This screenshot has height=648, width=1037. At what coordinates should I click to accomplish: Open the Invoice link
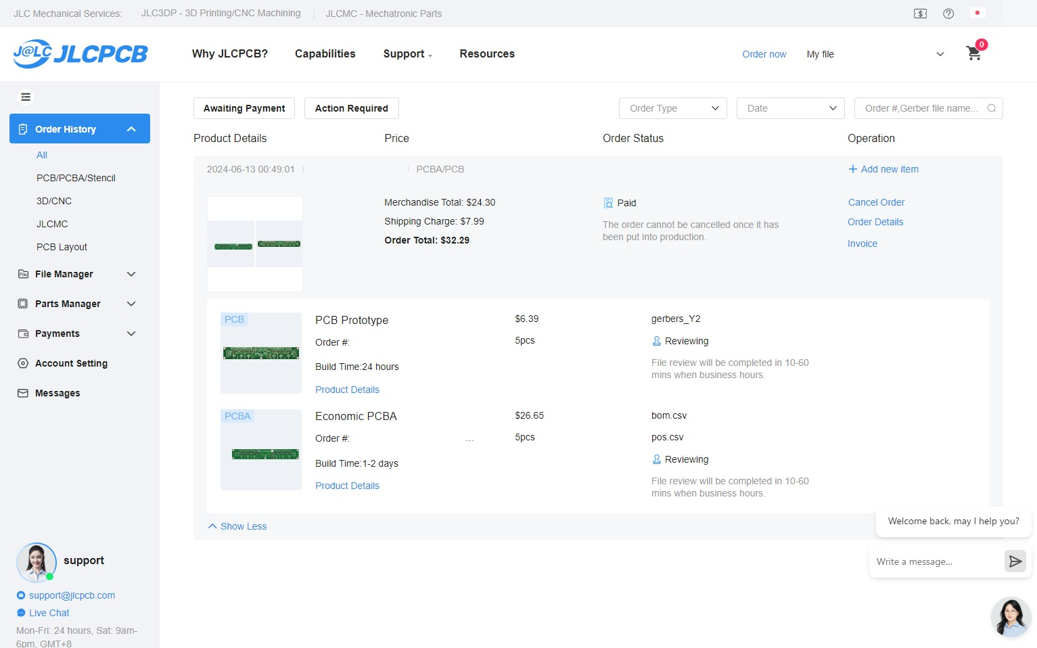tap(862, 244)
